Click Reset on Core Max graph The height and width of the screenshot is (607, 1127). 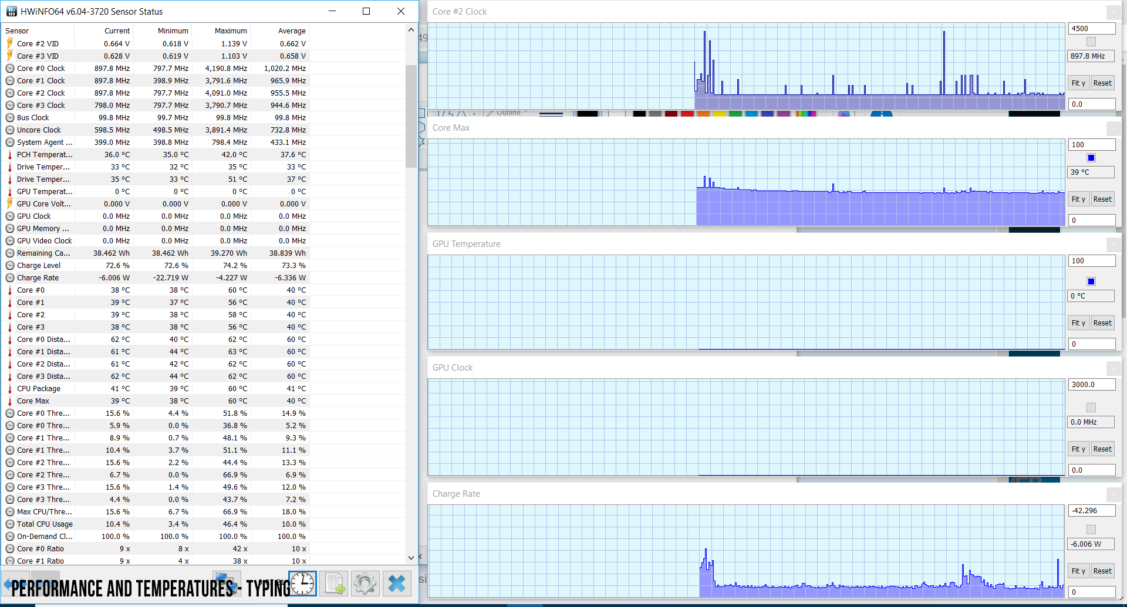[x=1102, y=199]
